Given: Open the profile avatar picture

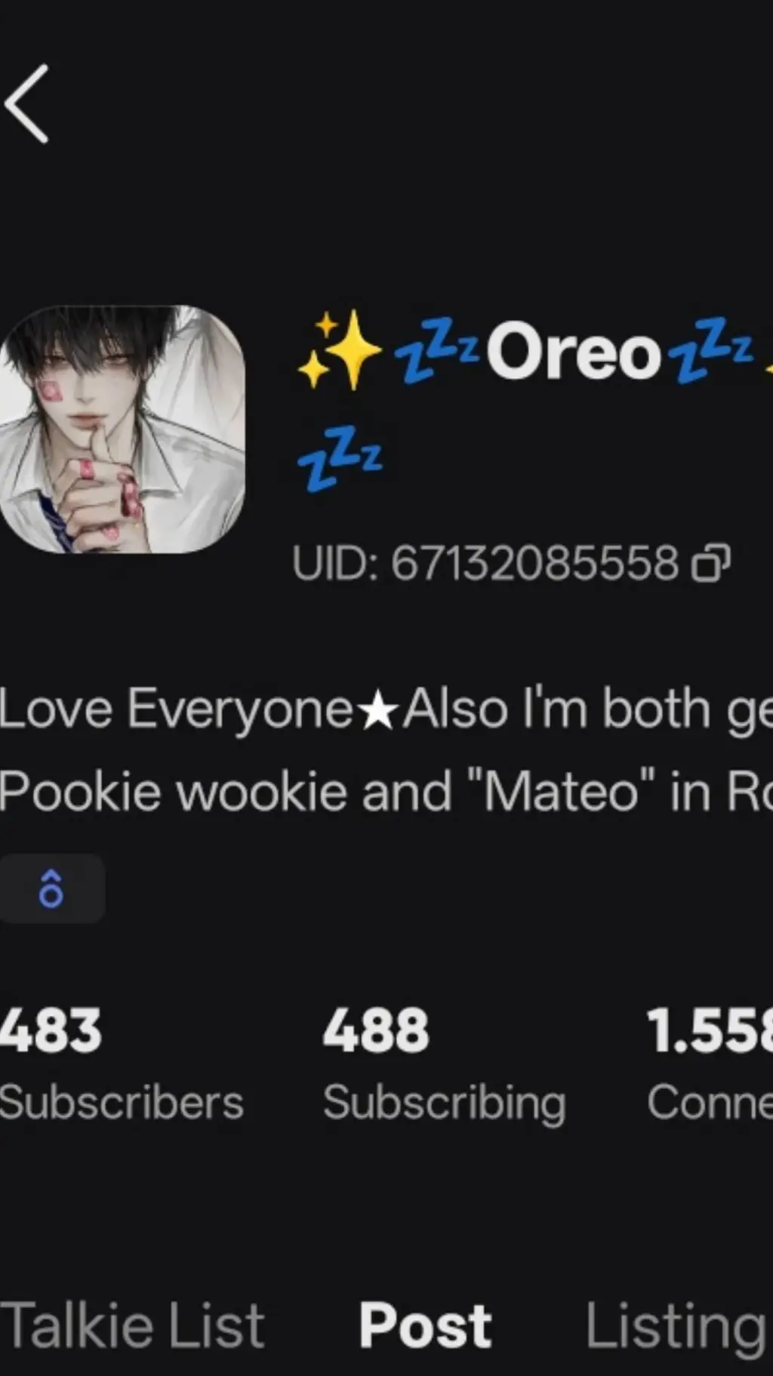Looking at the screenshot, I should [x=122, y=429].
